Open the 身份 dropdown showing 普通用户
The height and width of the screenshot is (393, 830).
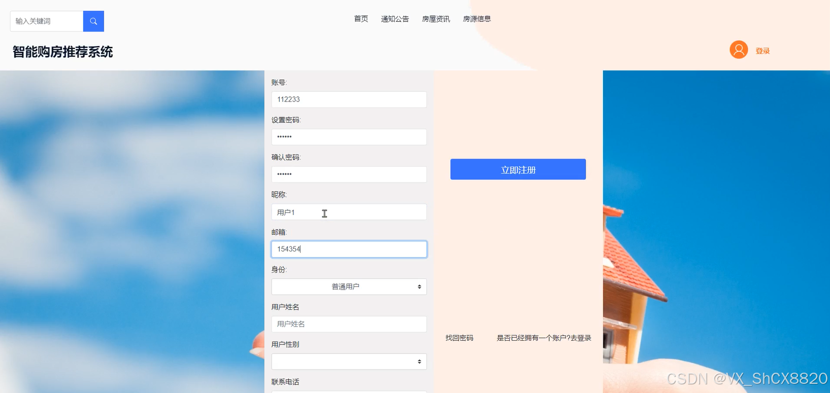coord(349,287)
